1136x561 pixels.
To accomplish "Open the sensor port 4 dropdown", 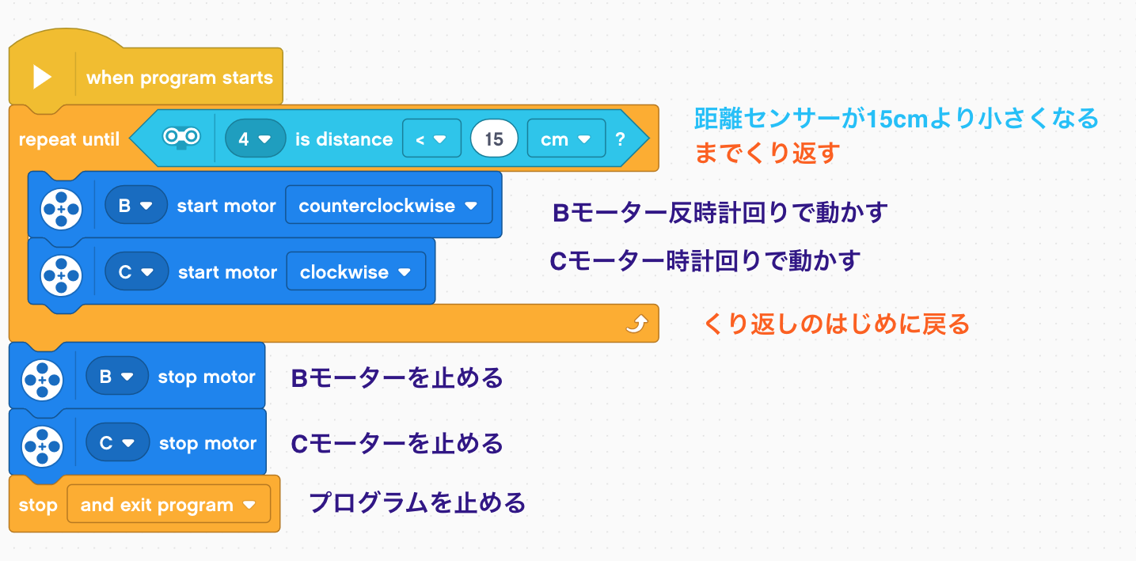I will (x=253, y=139).
